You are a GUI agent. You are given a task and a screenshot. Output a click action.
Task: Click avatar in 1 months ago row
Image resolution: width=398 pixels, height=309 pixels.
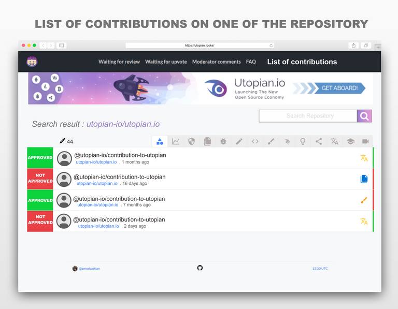(x=64, y=159)
